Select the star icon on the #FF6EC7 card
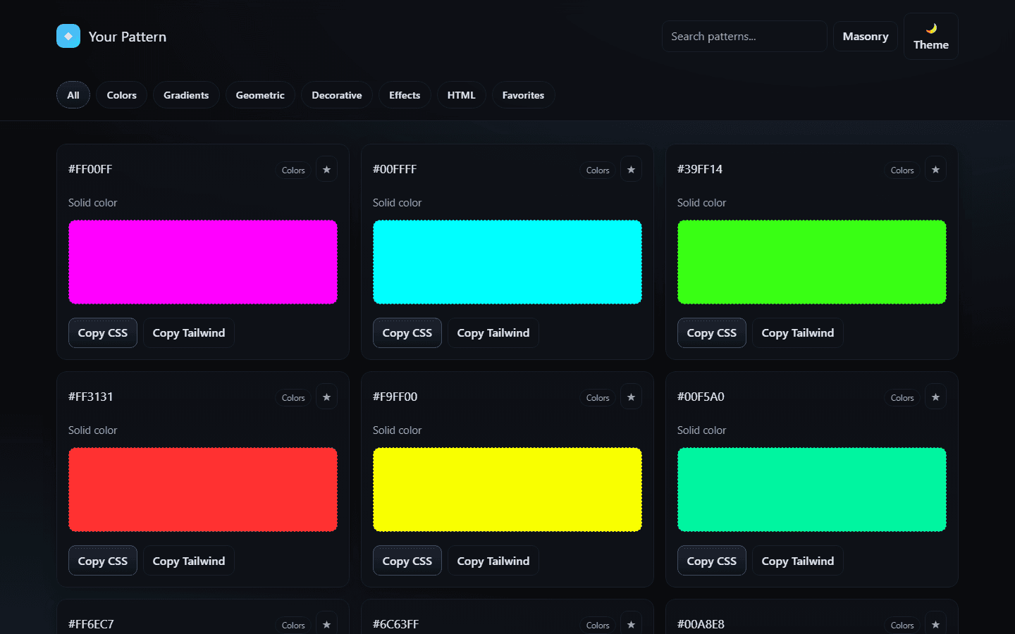 tap(326, 623)
